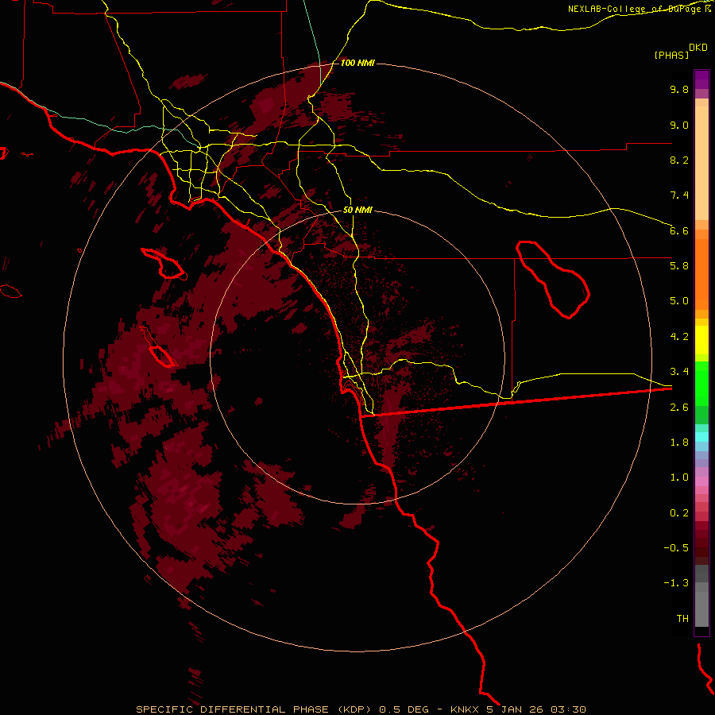Image resolution: width=715 pixels, height=715 pixels.
Task: Click the yellow segment of the color bar
Action: click(701, 340)
